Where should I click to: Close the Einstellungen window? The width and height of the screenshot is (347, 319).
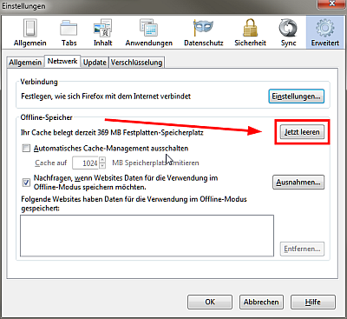tap(332, 4)
